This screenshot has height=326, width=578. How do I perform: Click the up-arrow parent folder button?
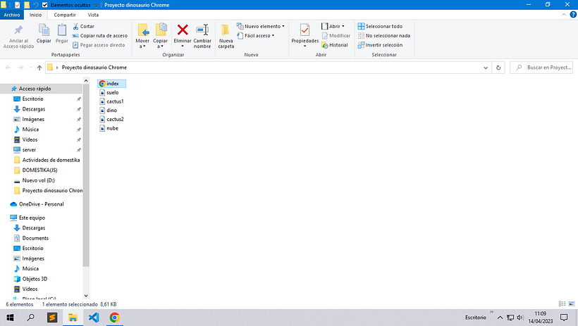(39, 68)
